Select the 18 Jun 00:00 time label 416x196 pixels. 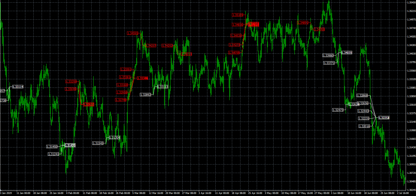(371, 193)
